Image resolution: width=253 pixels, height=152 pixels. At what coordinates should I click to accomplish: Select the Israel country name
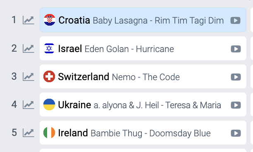70,48
